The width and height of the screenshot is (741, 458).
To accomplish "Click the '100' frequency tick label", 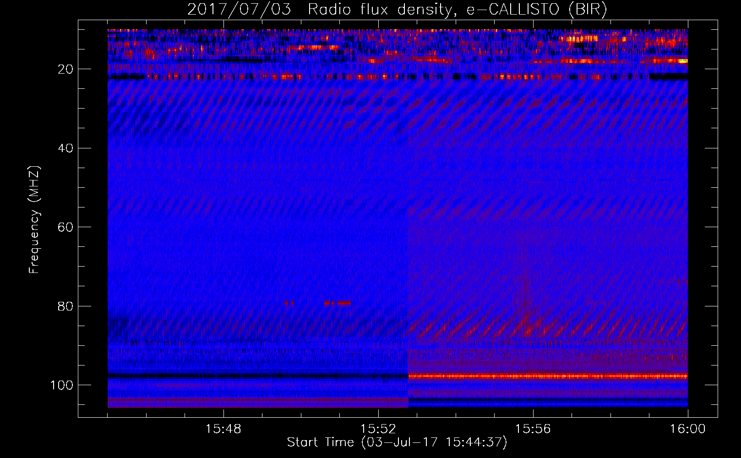I will coord(62,386).
